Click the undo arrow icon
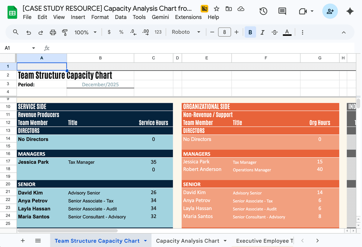This screenshot has width=362, height=247. point(29,32)
